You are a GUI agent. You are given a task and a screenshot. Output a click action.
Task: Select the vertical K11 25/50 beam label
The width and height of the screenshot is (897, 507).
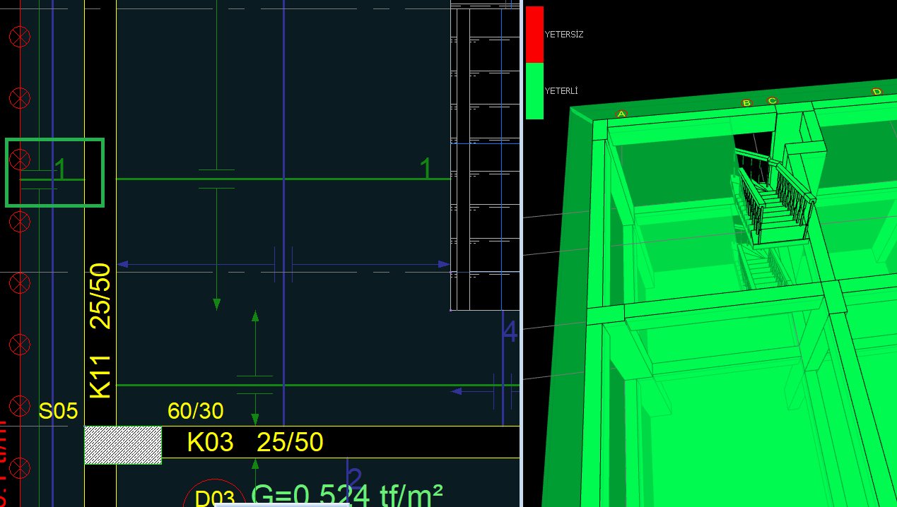100,330
